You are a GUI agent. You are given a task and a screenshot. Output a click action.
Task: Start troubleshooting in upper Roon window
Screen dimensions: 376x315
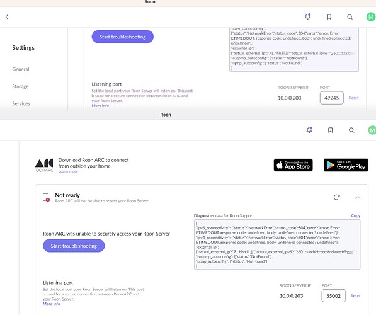click(123, 37)
